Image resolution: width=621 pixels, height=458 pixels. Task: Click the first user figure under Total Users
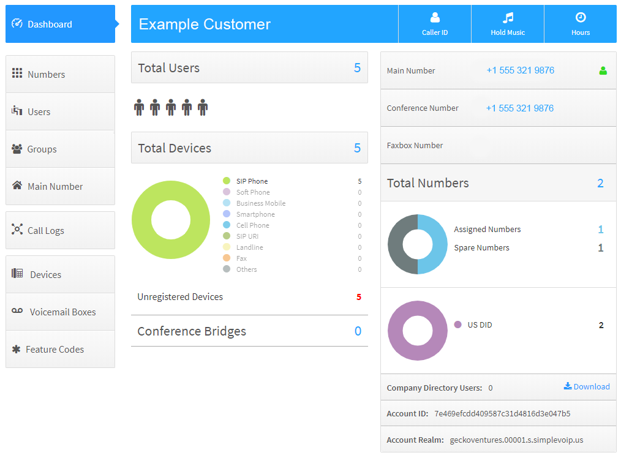pyautogui.click(x=139, y=108)
